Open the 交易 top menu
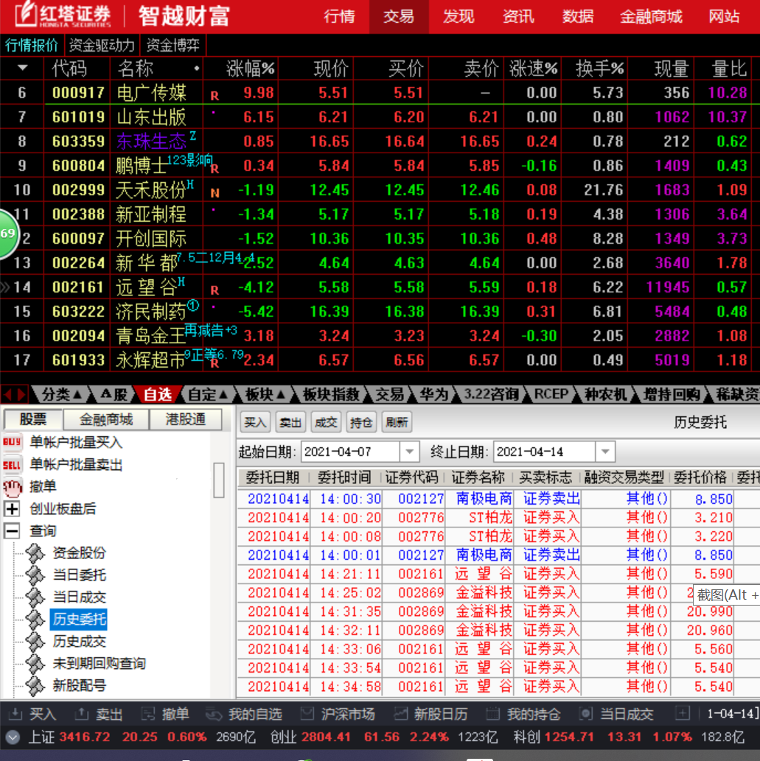Viewport: 760px width, 761px height. (x=399, y=16)
